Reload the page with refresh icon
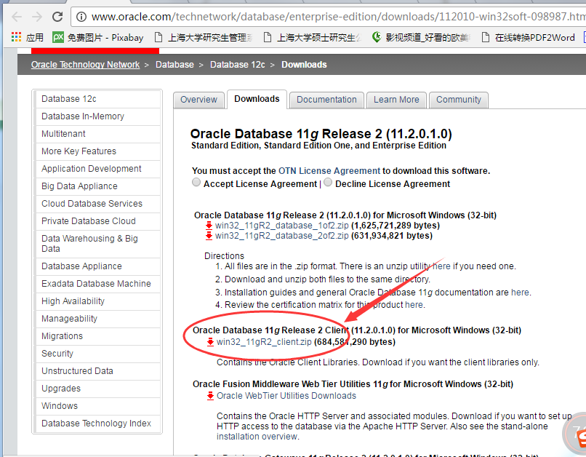The height and width of the screenshot is (457, 586). click(x=57, y=17)
